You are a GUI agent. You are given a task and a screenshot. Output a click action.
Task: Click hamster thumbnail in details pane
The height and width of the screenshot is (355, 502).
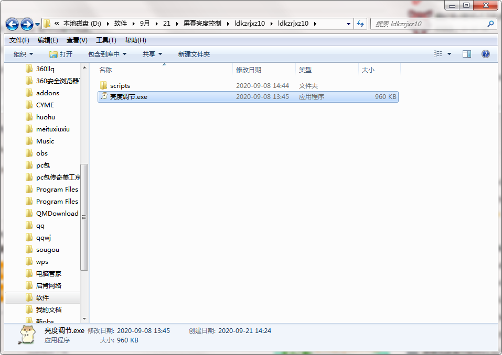(x=27, y=335)
